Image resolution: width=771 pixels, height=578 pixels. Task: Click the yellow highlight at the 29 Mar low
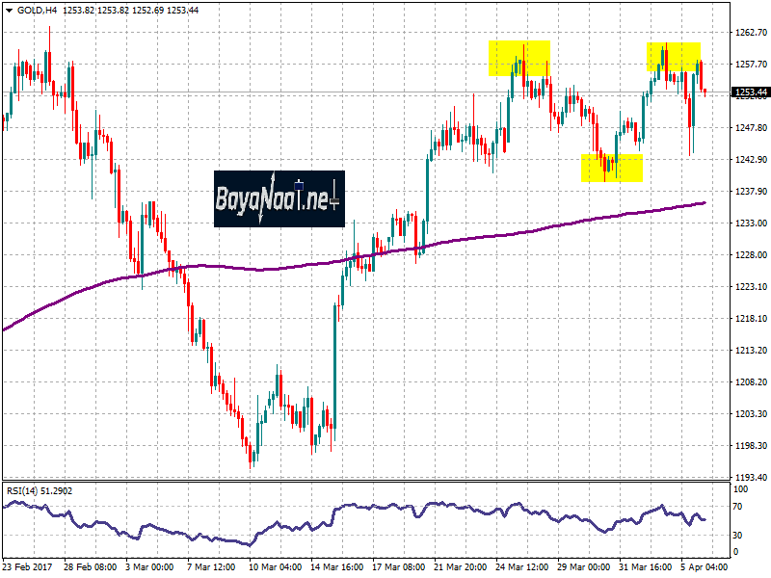[612, 168]
